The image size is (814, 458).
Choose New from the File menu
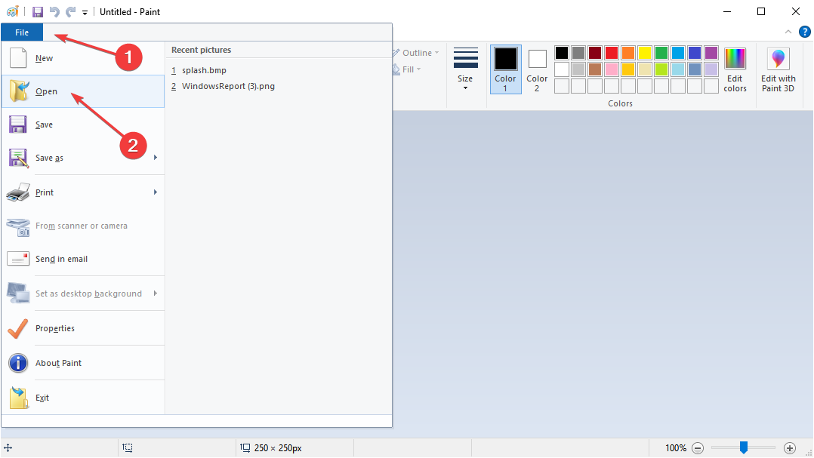tap(83, 58)
